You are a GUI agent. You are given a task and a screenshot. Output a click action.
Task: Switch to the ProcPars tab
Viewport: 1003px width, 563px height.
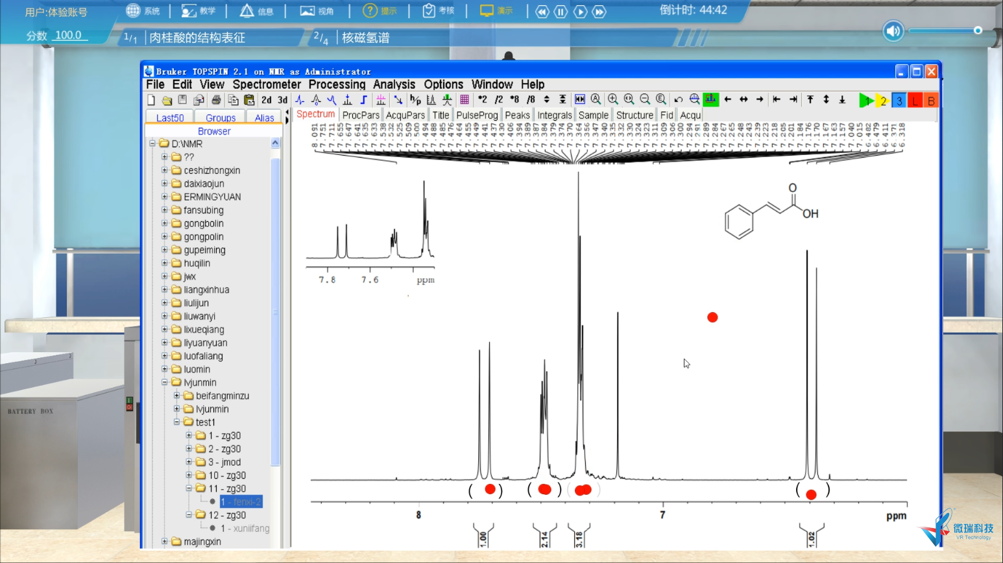361,115
